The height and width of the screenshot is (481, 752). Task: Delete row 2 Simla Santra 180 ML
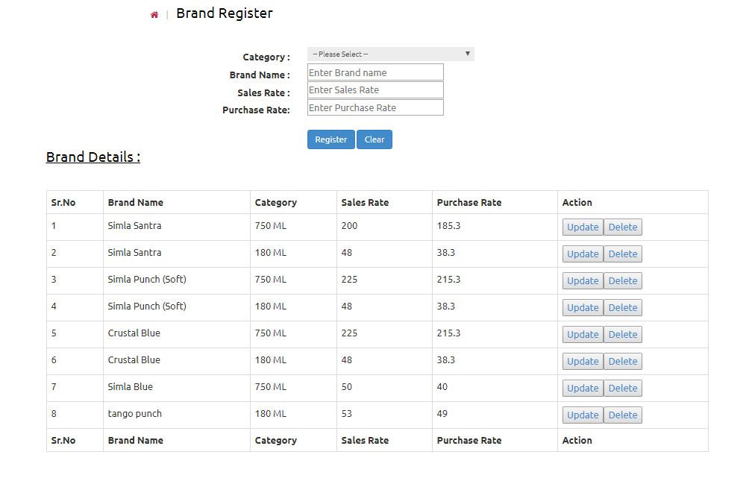tap(622, 254)
